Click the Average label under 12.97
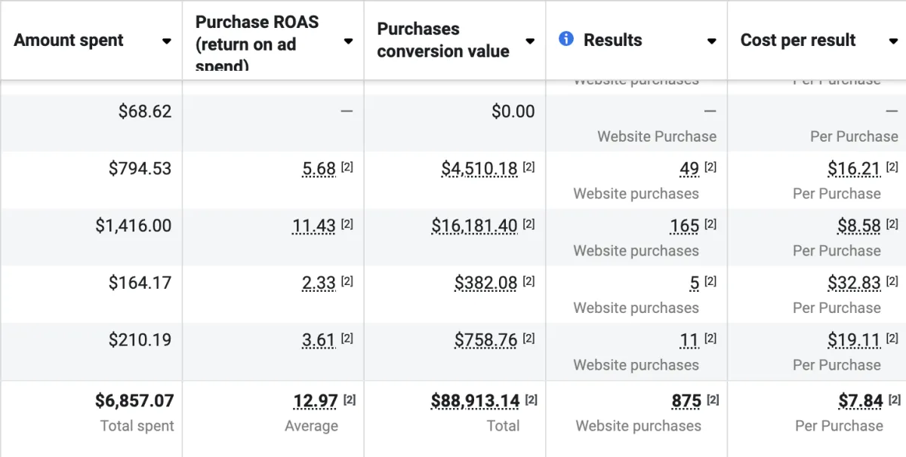This screenshot has width=906, height=457. tap(311, 426)
